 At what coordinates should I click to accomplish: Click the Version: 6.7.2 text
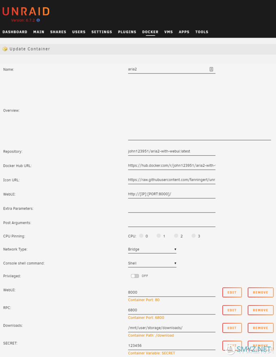[x=23, y=20]
